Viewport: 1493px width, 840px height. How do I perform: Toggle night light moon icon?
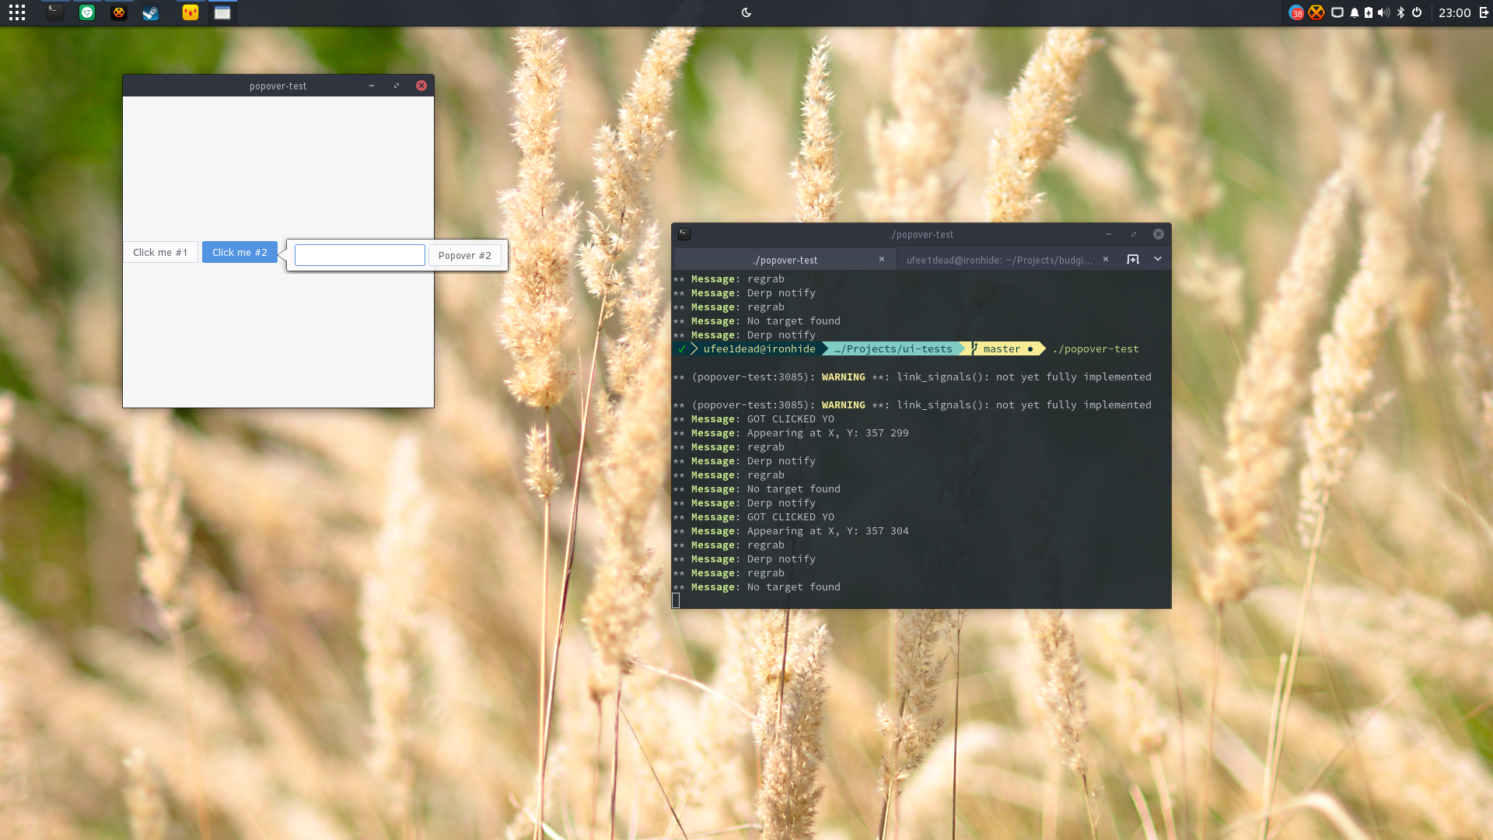(746, 12)
